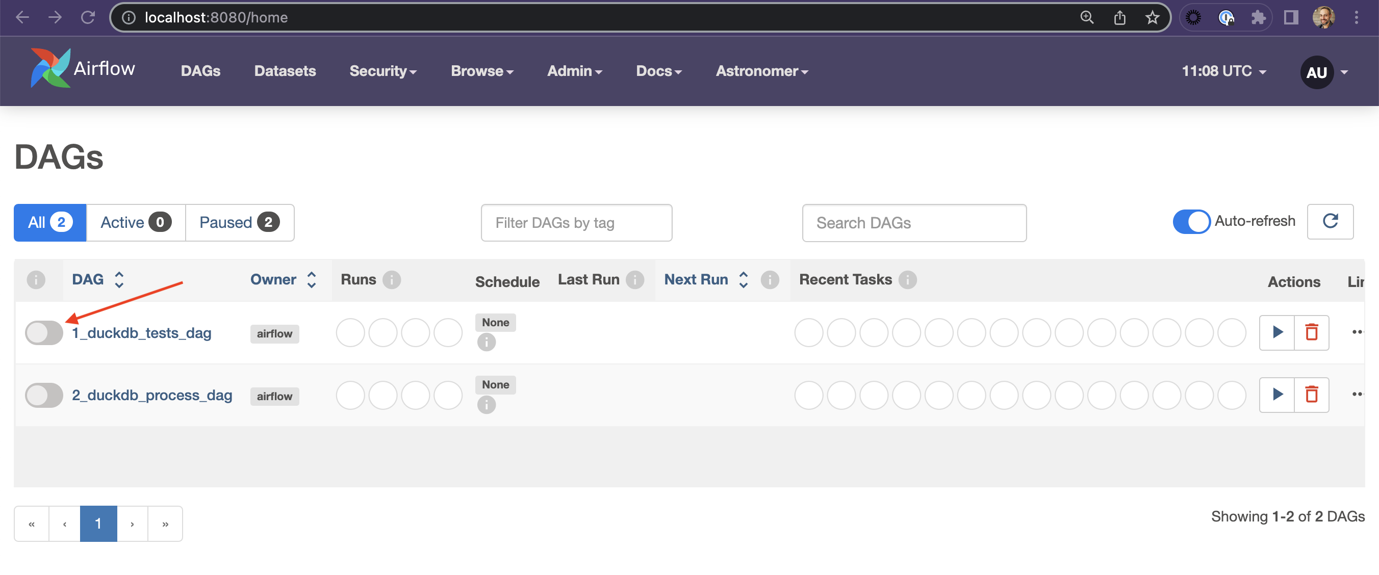
Task: Bookmark page with browser star icon
Action: 1152,18
